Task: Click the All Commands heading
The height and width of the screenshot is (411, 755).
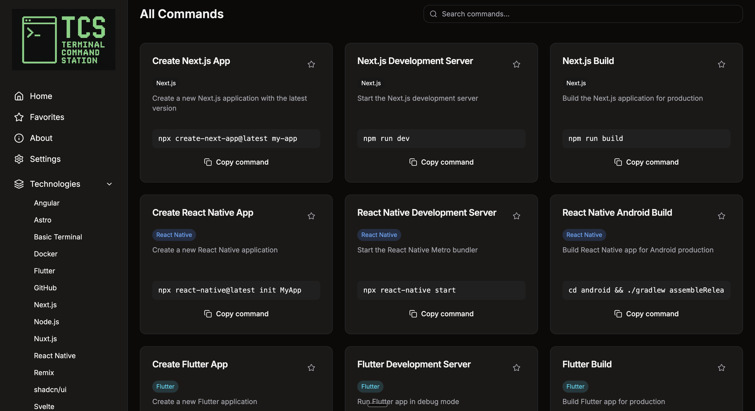Action: 182,14
